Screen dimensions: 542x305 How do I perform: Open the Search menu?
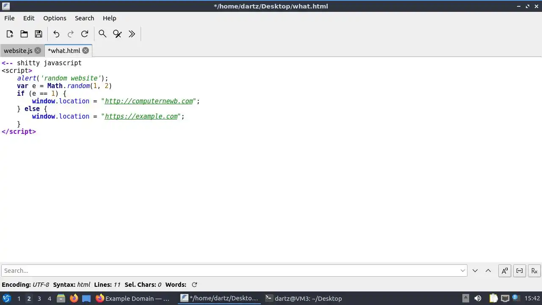(x=84, y=18)
